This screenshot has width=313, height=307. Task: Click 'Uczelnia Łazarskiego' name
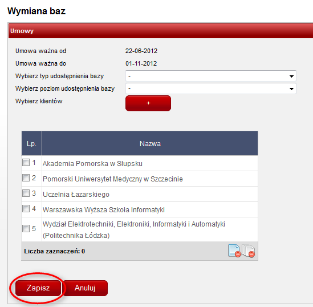pos(76,195)
